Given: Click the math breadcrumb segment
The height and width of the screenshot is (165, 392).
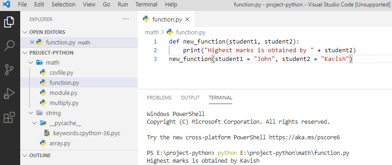Looking at the screenshot, I should point(152,32).
